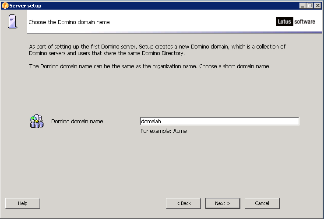Click the Domino domain users icon
This screenshot has width=324, height=219.
(x=37, y=121)
